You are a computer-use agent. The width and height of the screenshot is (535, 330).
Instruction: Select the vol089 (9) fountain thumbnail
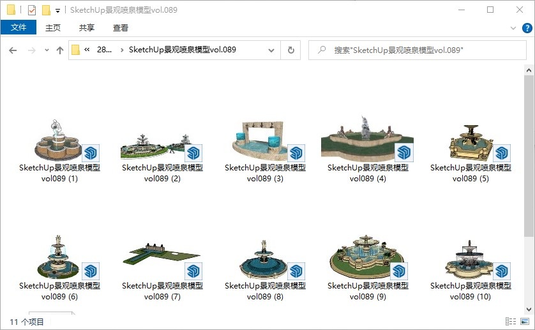[368, 257]
